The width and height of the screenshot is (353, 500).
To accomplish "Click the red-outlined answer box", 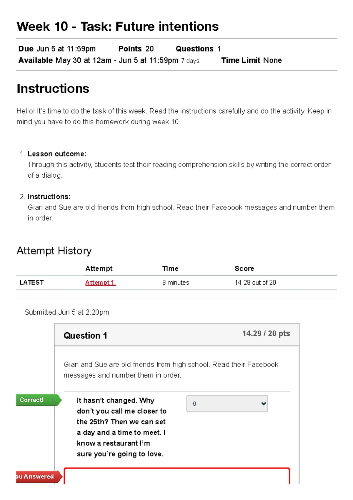I will (177, 476).
